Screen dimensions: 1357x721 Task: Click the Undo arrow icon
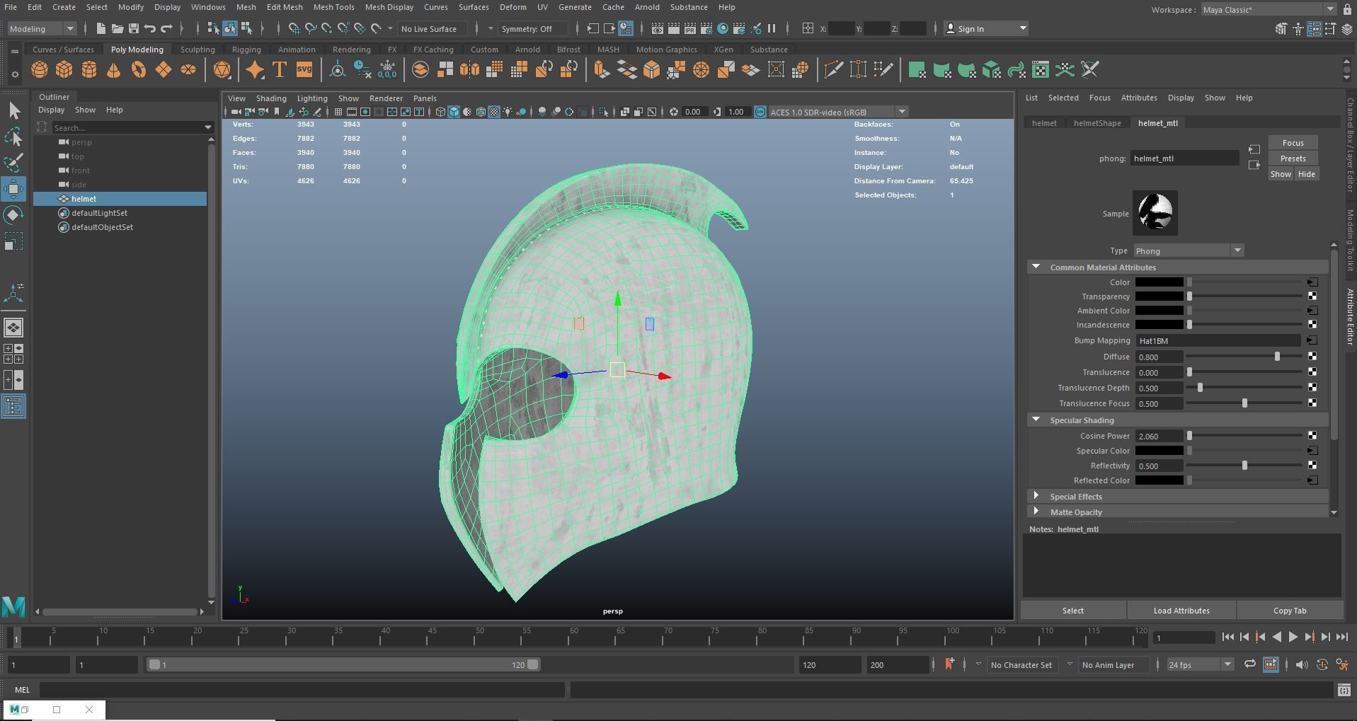pos(150,28)
